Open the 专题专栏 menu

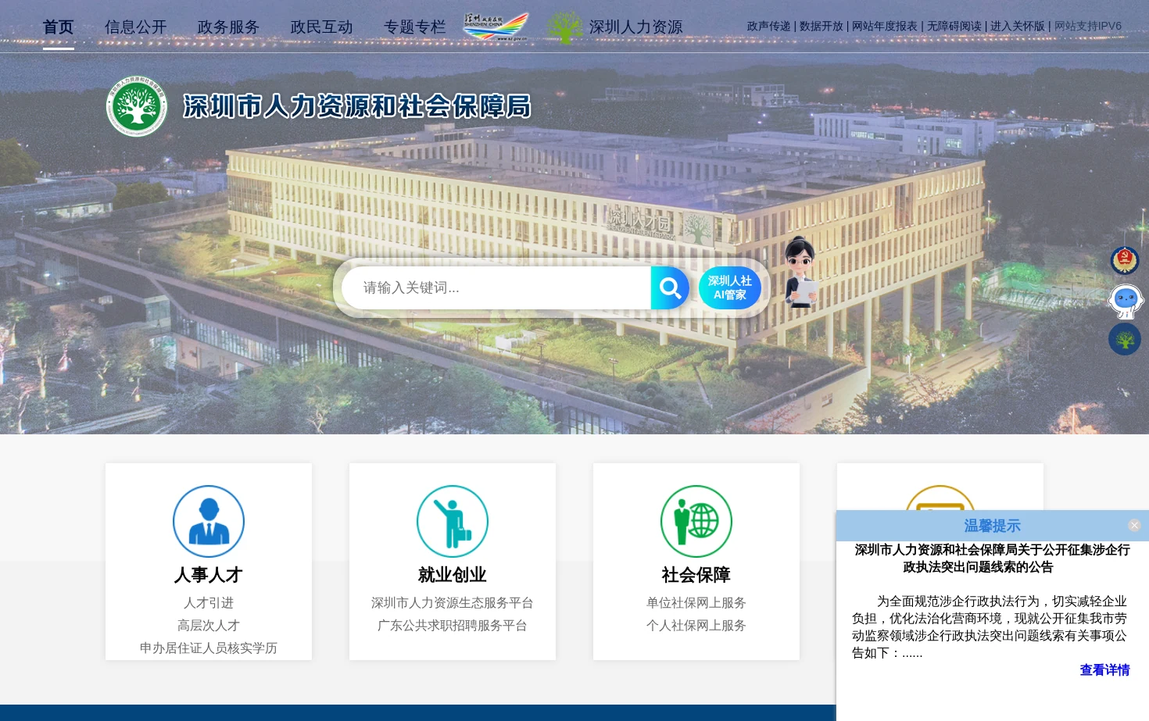coord(414,27)
